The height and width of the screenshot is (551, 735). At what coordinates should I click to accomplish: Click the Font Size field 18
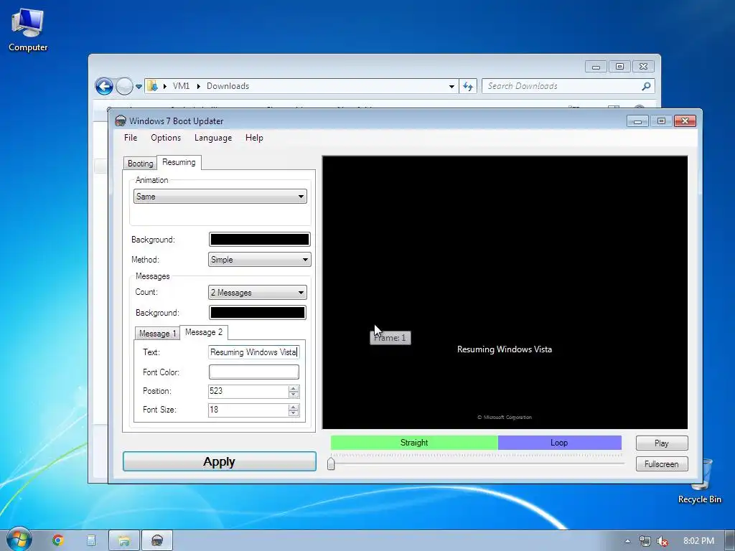[x=248, y=410]
